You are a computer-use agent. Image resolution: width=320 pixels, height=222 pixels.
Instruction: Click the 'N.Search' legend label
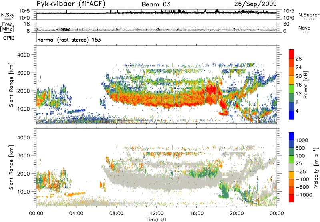pyautogui.click(x=309, y=15)
